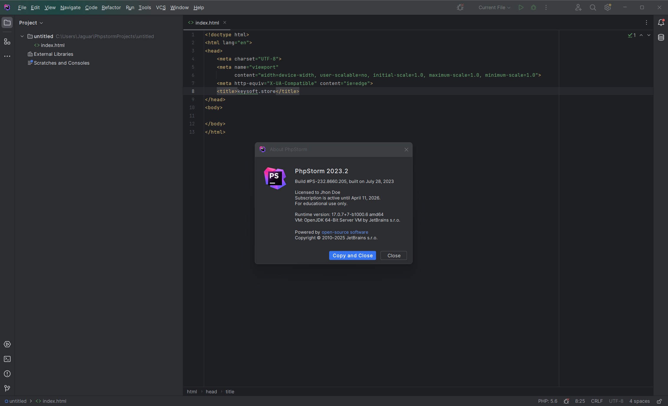Screen dimensions: 668x406
Task: Open the Code menu
Action: pyautogui.click(x=91, y=8)
